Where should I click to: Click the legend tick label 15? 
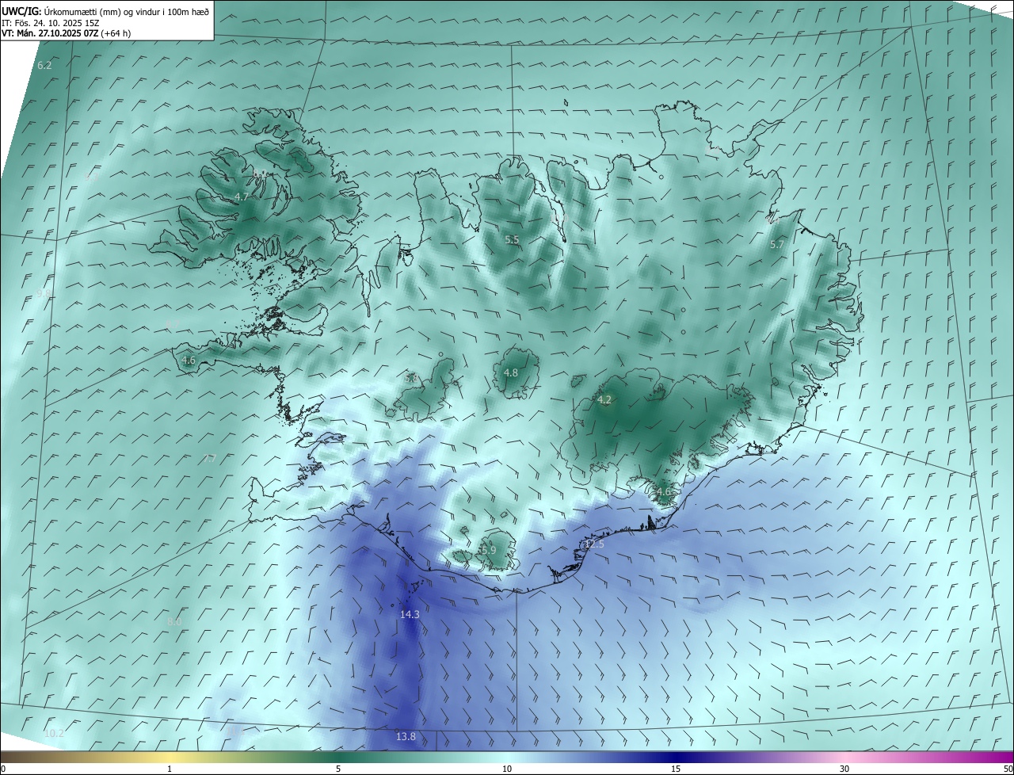pyautogui.click(x=676, y=769)
